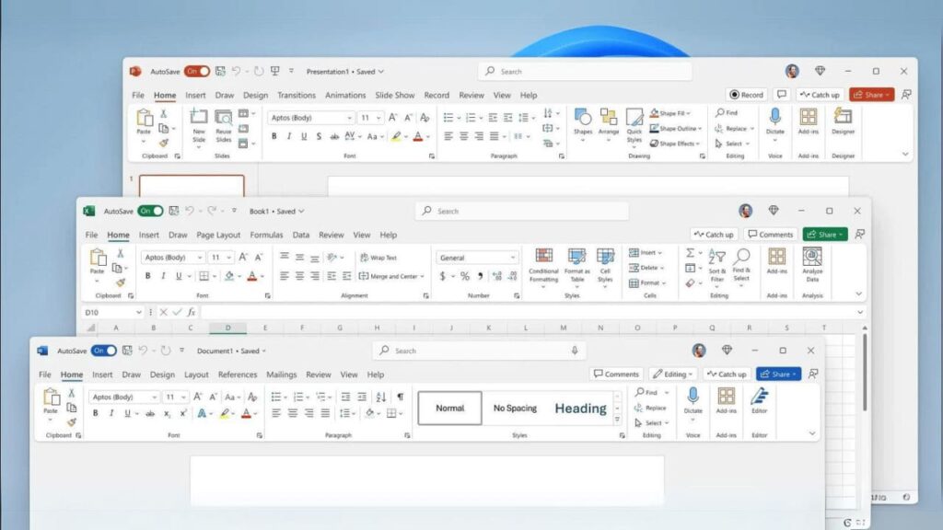Screen dimensions: 943x530
Task: Toggle bold formatting in Word's Font group
Action: (95, 412)
